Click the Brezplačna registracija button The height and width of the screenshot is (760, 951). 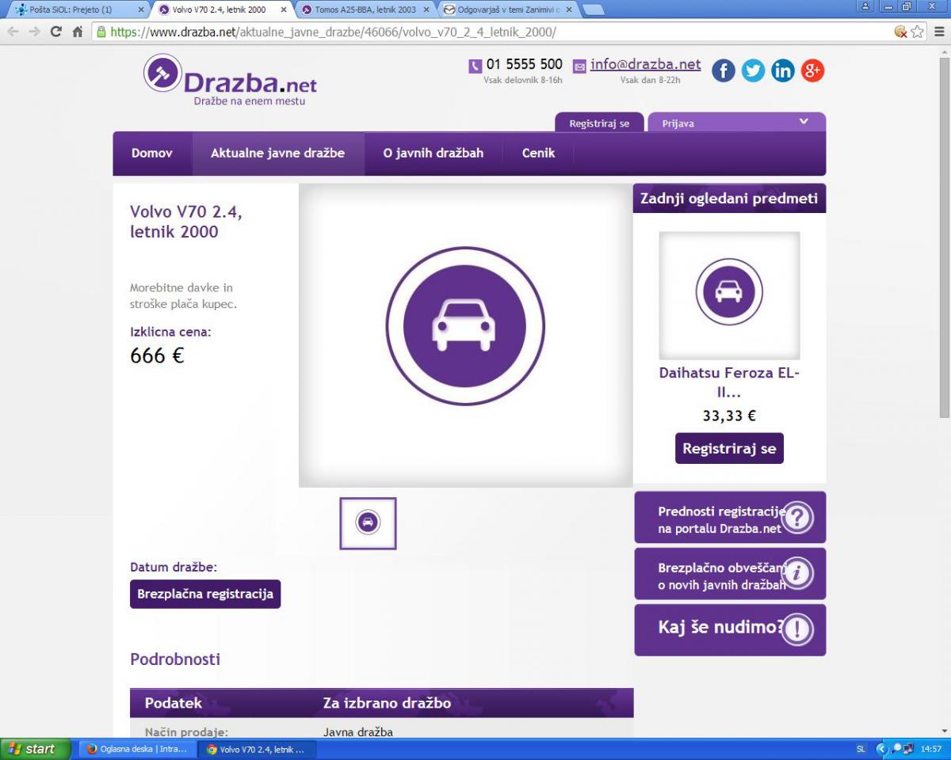click(205, 594)
